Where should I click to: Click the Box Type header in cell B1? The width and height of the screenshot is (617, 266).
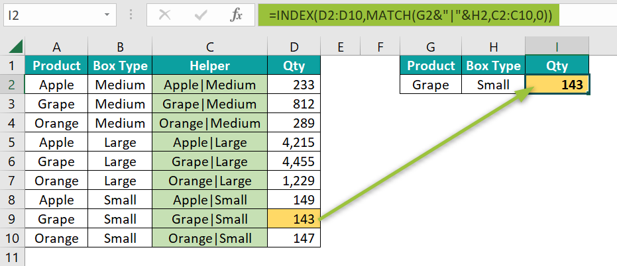coord(121,66)
